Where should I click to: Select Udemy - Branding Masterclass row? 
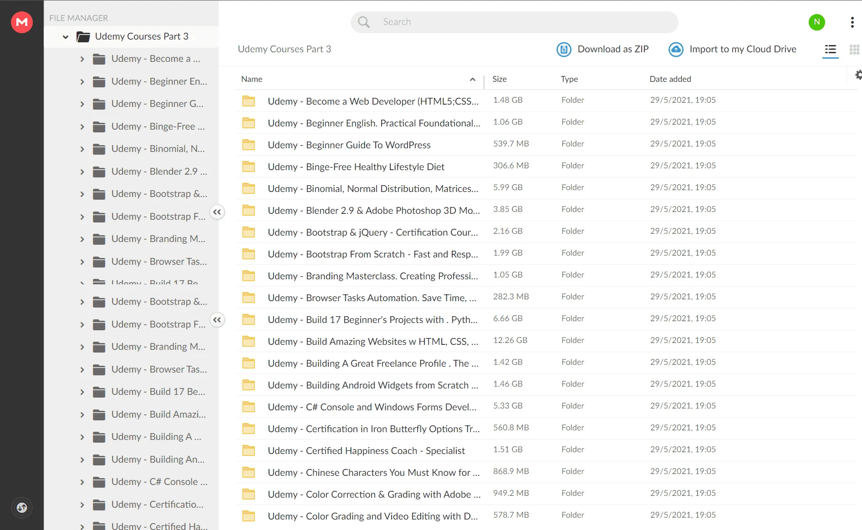[546, 275]
